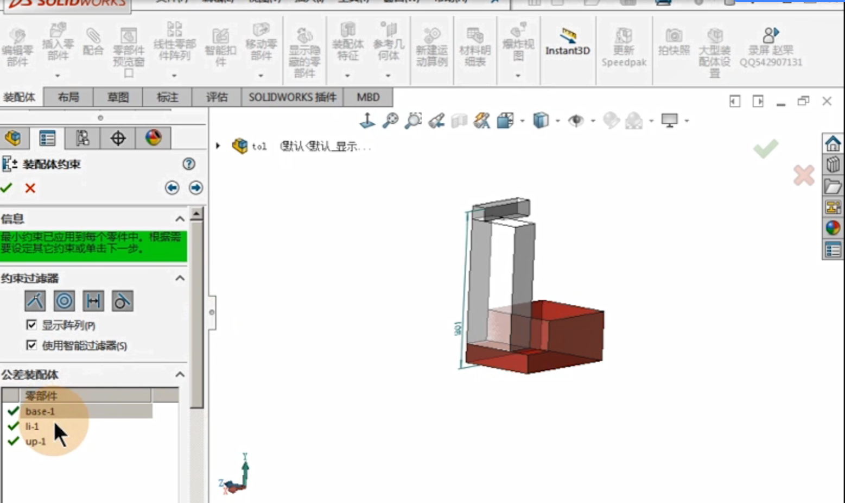Confirm with the green checkmark OK button
The image size is (845, 503).
7,188
